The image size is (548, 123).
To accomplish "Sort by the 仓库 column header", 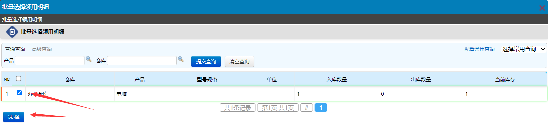I will pos(70,79).
